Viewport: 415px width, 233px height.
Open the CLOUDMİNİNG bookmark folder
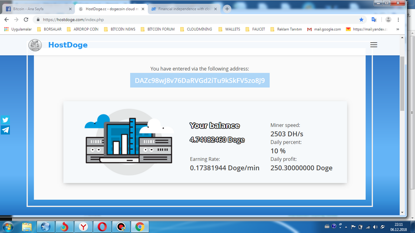pos(196,29)
